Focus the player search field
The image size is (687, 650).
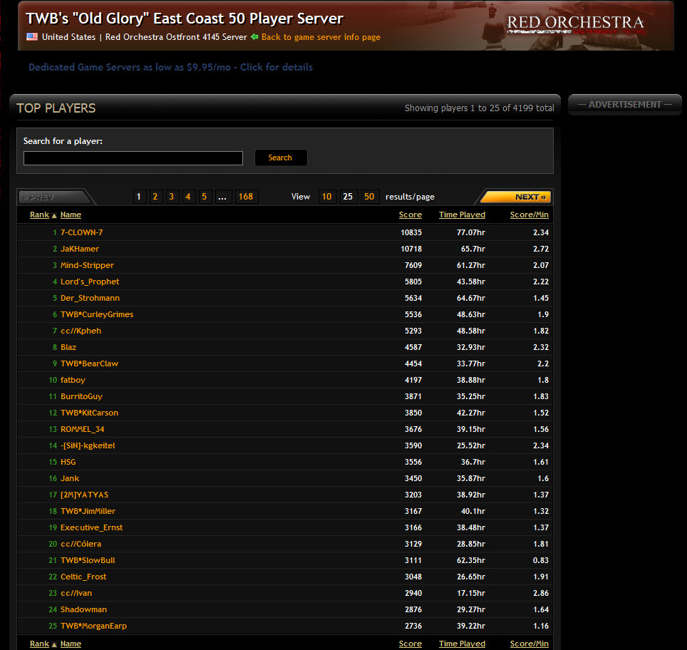[x=133, y=158]
